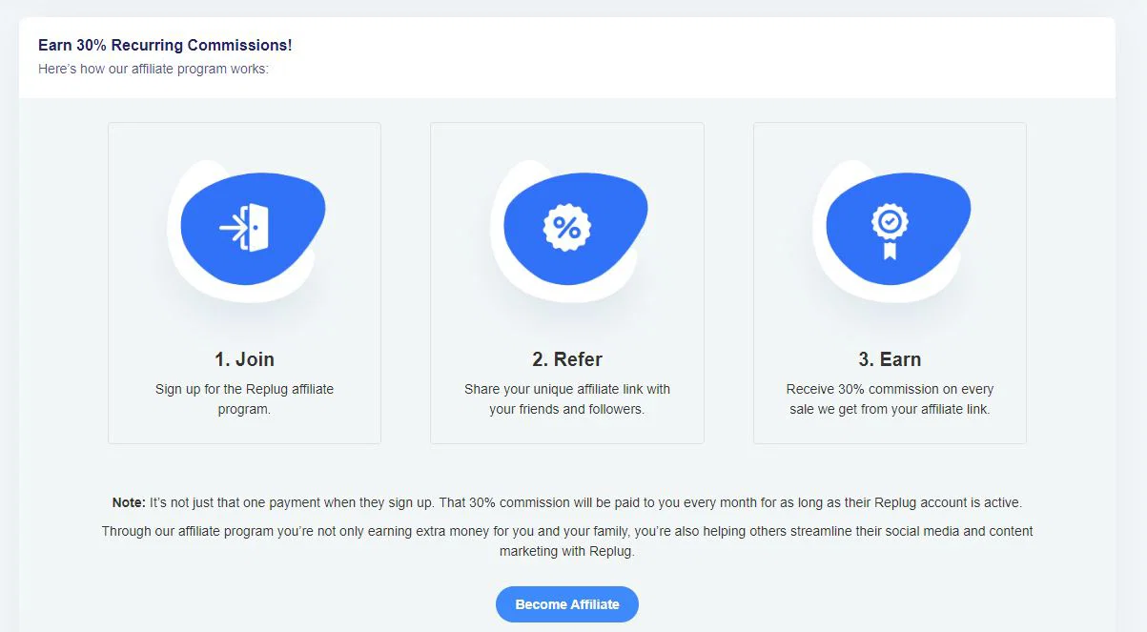The height and width of the screenshot is (632, 1147).
Task: Click 'Earn 30% Recurring Commissions!' title
Action: coord(165,45)
